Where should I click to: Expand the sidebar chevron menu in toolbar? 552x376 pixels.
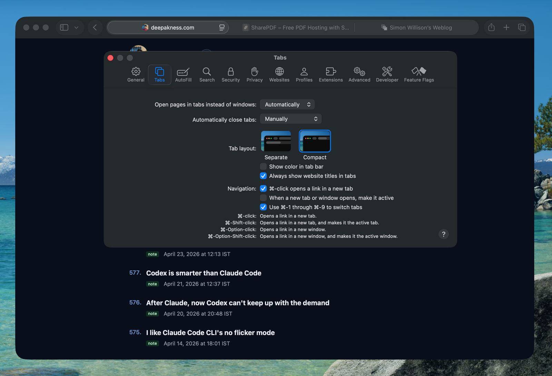pos(77,28)
